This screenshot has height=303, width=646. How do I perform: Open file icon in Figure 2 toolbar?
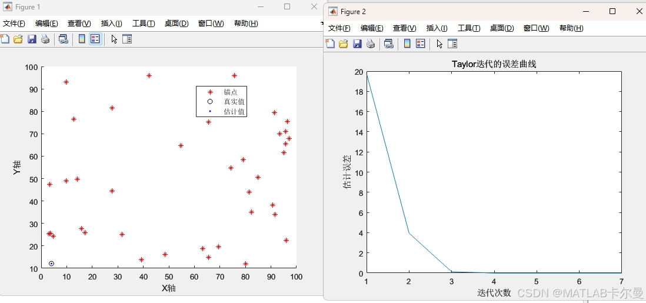coord(343,44)
